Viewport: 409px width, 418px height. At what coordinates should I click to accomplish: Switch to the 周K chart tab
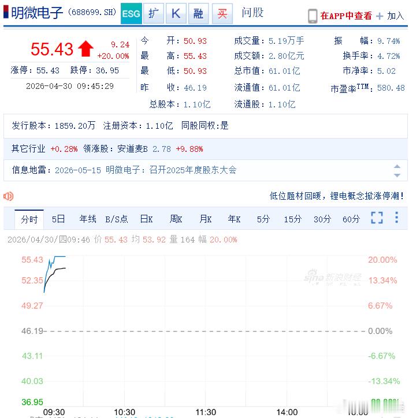click(x=176, y=219)
